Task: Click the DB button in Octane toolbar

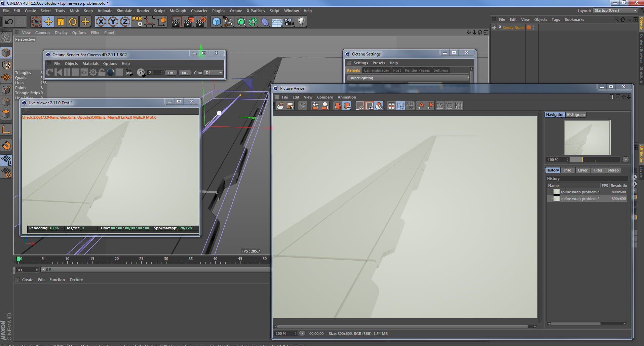Action: coord(171,73)
